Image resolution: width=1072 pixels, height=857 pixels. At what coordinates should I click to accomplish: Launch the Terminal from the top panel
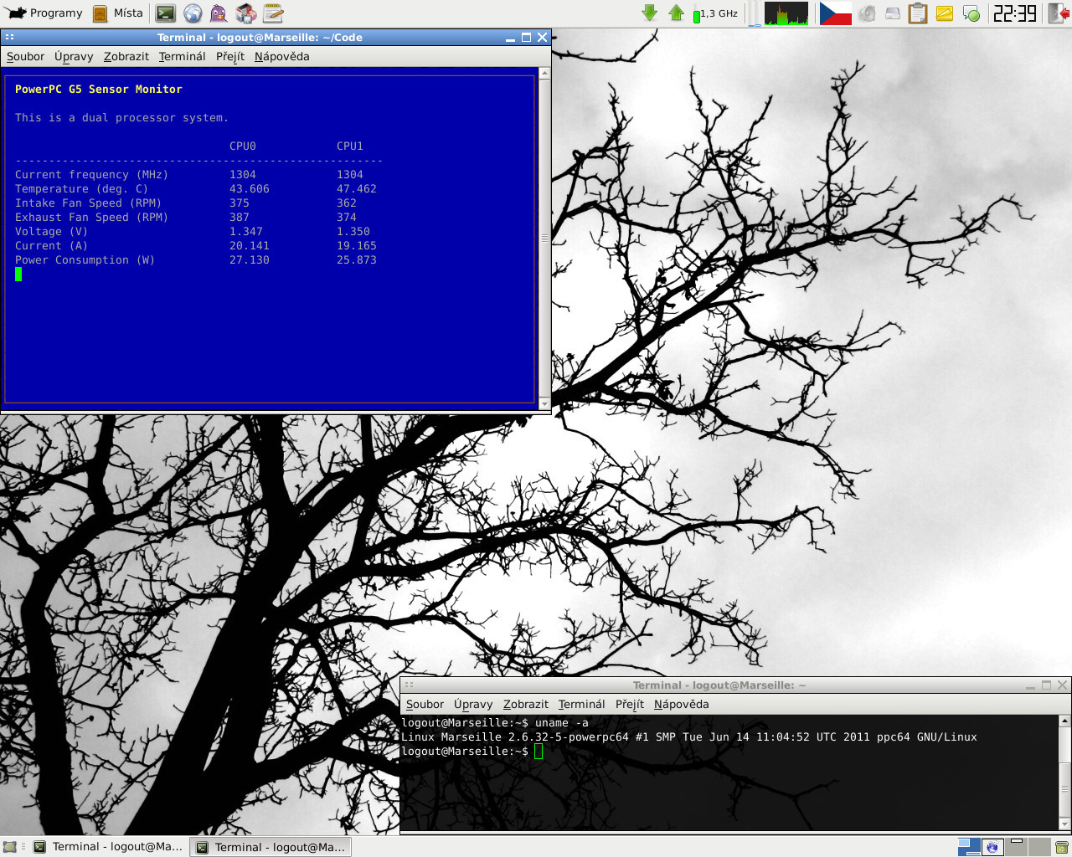tap(166, 13)
